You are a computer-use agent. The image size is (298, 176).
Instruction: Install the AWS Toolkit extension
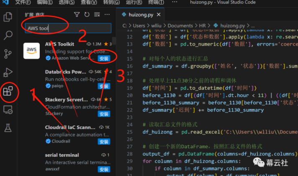(x=104, y=59)
